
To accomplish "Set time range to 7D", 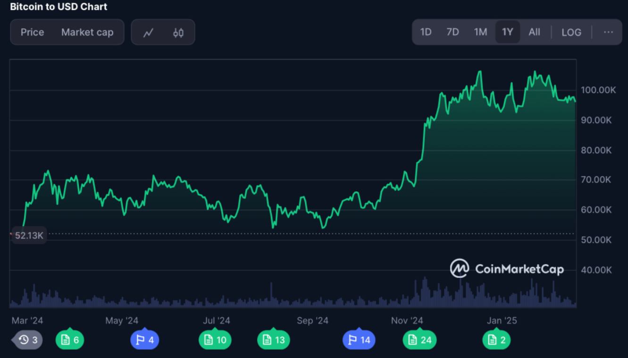I will tap(452, 32).
